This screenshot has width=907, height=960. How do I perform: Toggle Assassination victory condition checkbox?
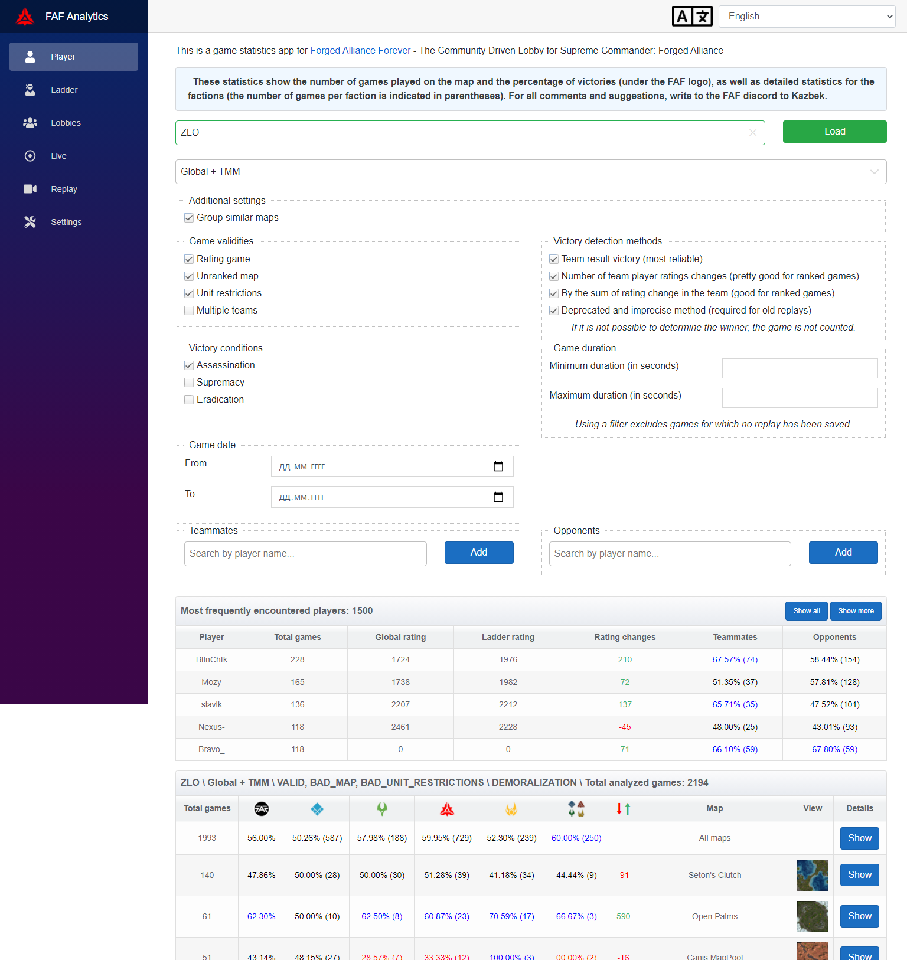click(189, 365)
